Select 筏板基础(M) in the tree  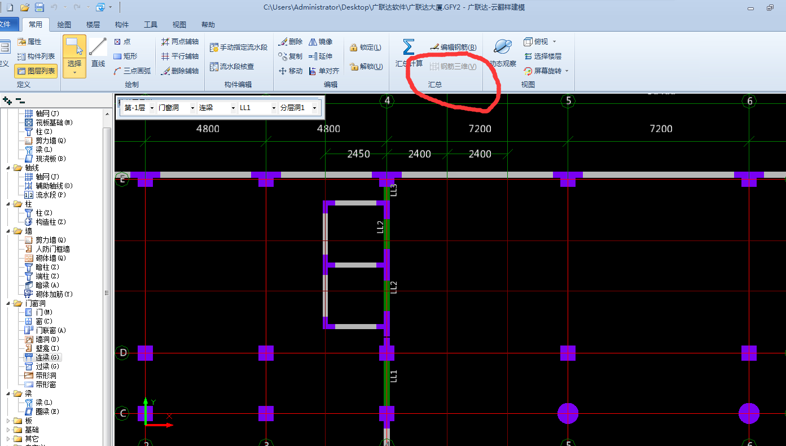tap(49, 123)
